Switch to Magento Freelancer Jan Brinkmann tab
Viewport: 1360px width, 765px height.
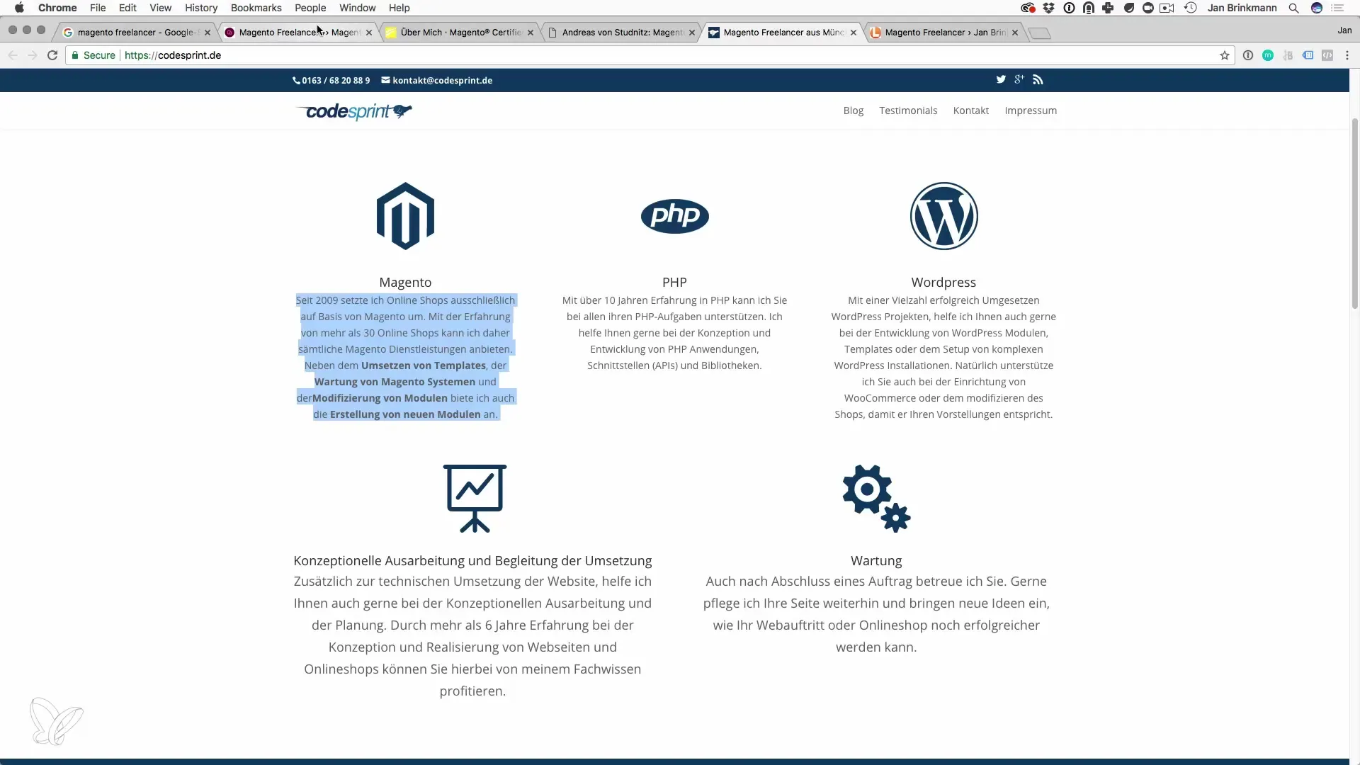pos(943,33)
